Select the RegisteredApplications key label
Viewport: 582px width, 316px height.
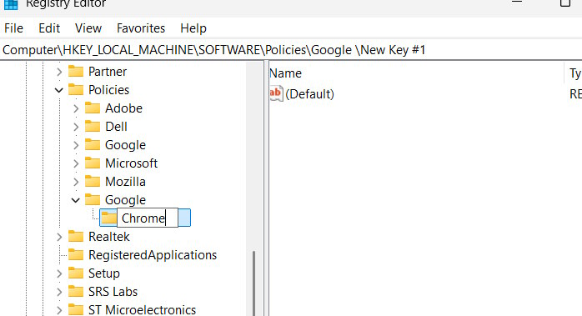coord(153,255)
